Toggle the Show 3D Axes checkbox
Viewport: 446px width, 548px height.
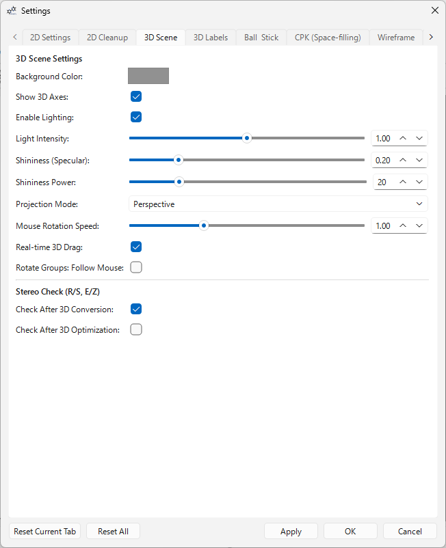[x=136, y=96]
